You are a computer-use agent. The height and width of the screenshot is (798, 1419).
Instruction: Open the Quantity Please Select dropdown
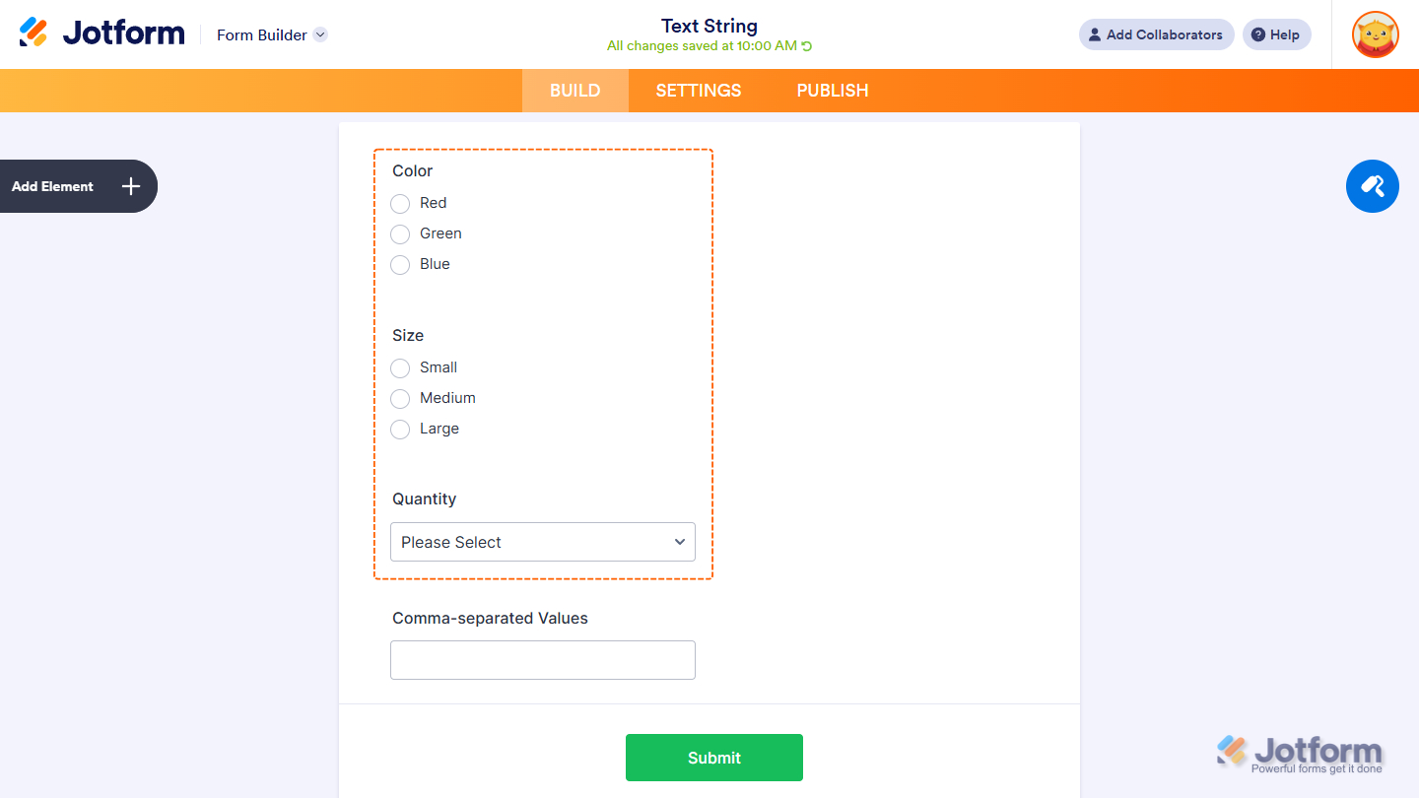[542, 542]
